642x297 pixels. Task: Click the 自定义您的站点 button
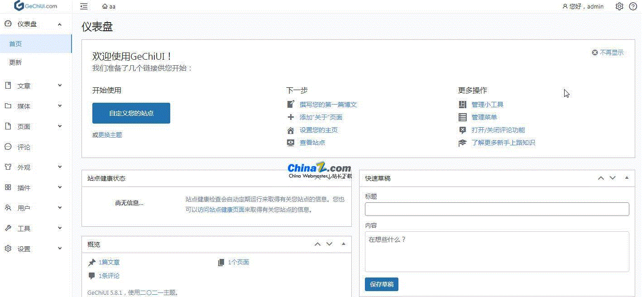pyautogui.click(x=131, y=113)
